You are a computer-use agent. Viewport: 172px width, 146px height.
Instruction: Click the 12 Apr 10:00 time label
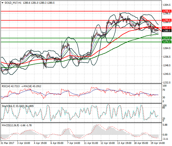point(108,143)
